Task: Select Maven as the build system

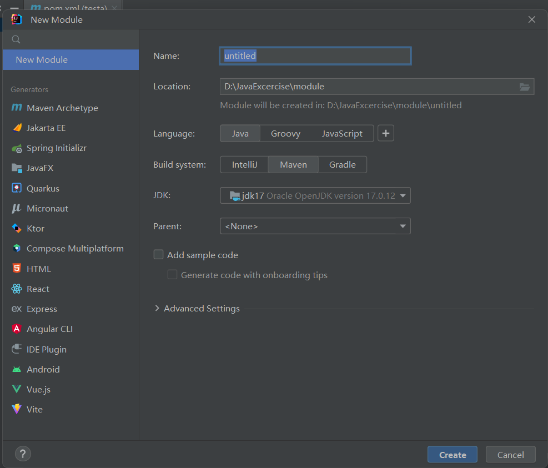Action: point(293,165)
